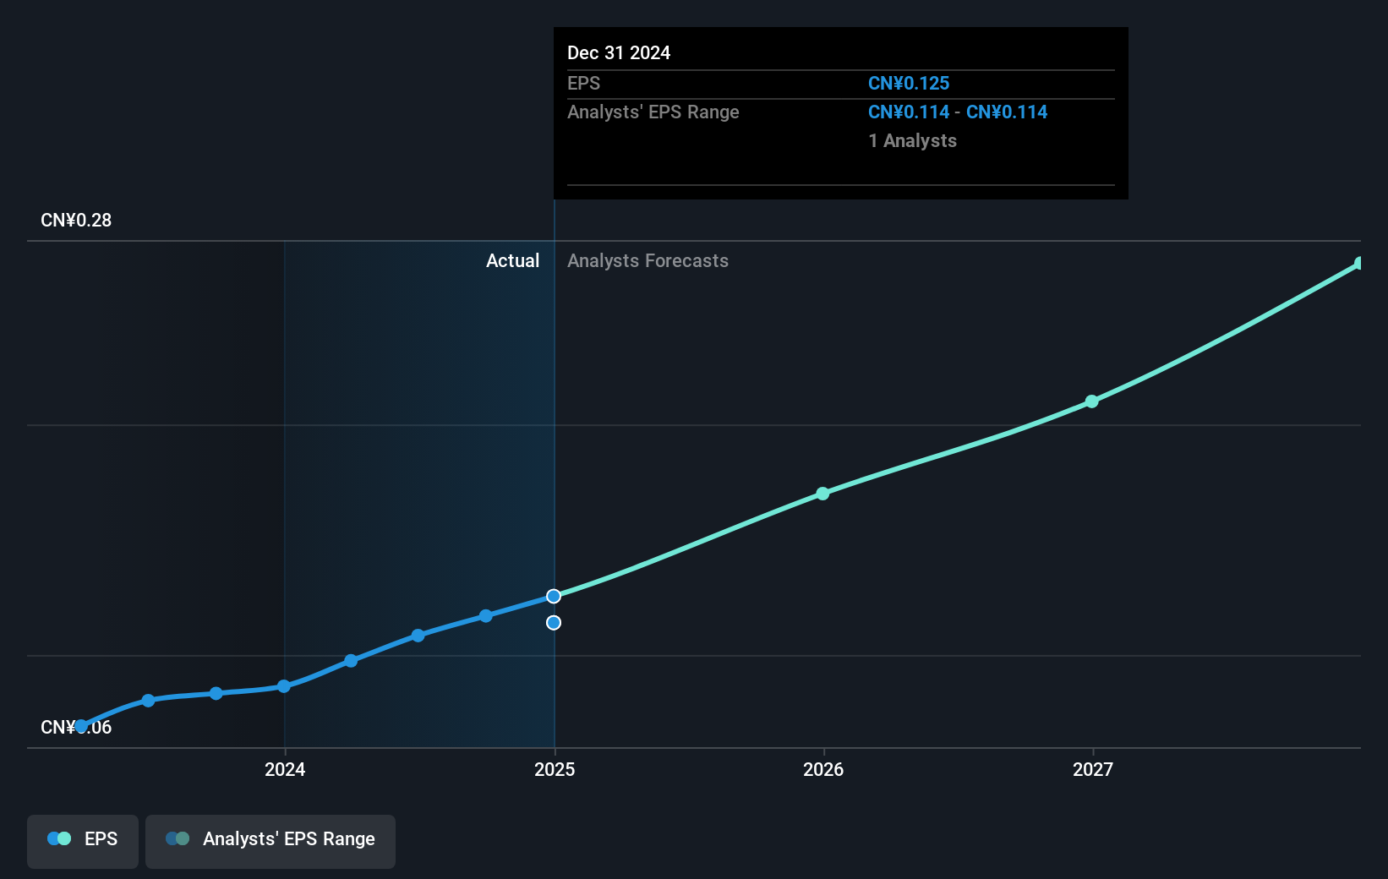Click the second EPS point from the left
Viewport: 1388px width, 879px height.
point(149,701)
